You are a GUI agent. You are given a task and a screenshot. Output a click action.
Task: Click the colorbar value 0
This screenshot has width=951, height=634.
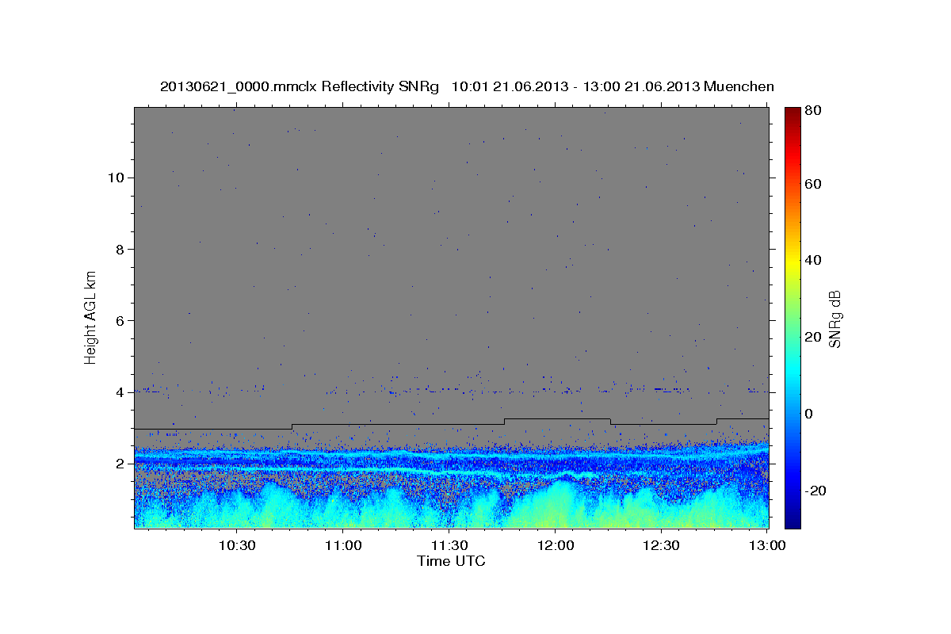coord(810,414)
